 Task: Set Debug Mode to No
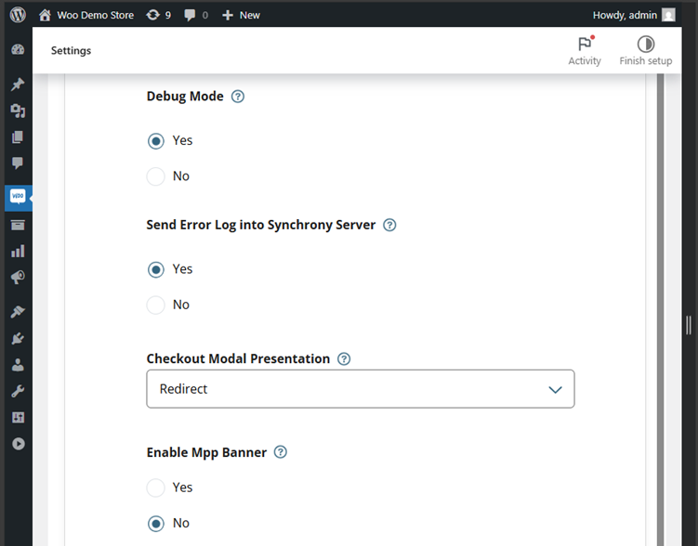point(156,176)
